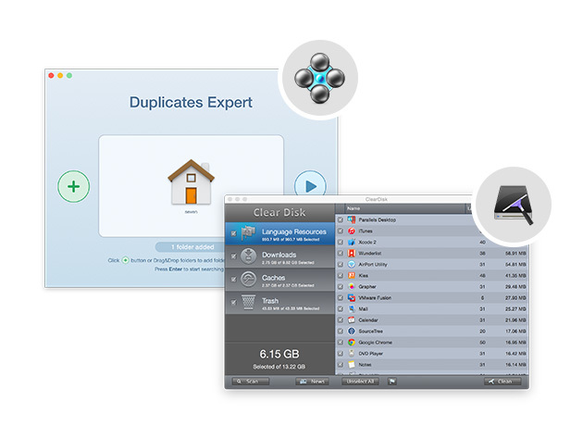Screen dimensions: 583x438
Task: Uncheck the Language Resources category checkbox
Action: click(x=233, y=233)
